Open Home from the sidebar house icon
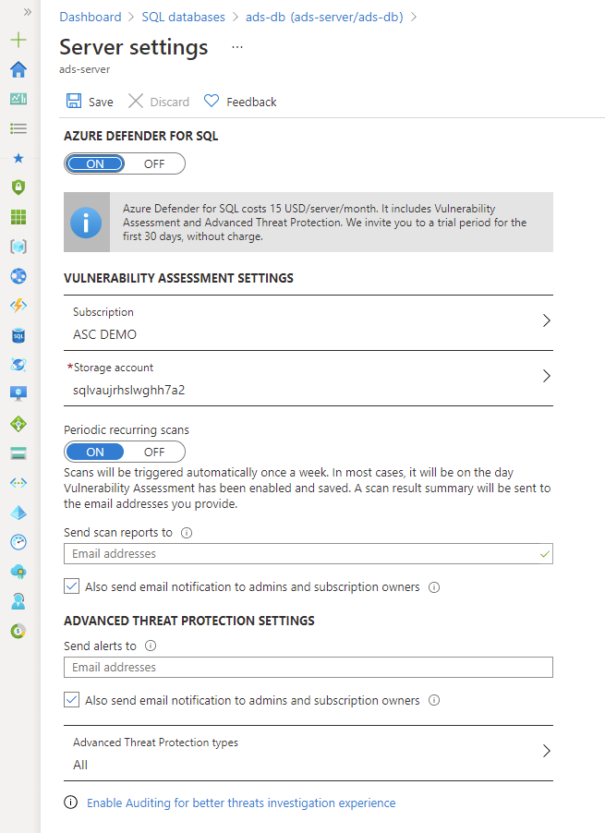The height and width of the screenshot is (833, 605). (18, 69)
